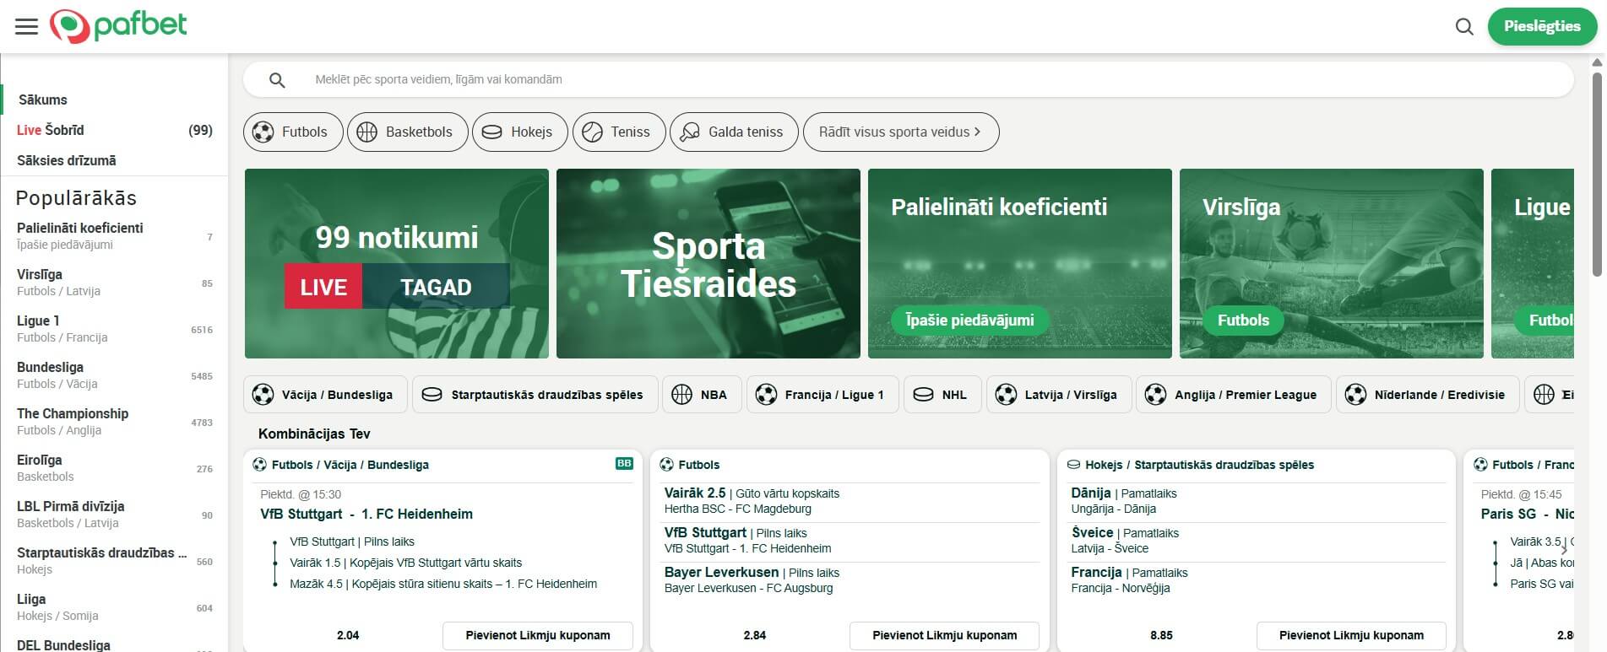
Task: Open Bundesliga Futbols / Vācija sidebar item
Action: click(114, 375)
